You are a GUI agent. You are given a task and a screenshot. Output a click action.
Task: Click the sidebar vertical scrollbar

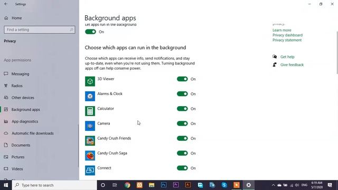(78, 146)
